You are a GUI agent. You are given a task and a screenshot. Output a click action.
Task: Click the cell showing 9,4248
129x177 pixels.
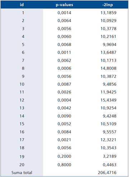tap(110, 116)
